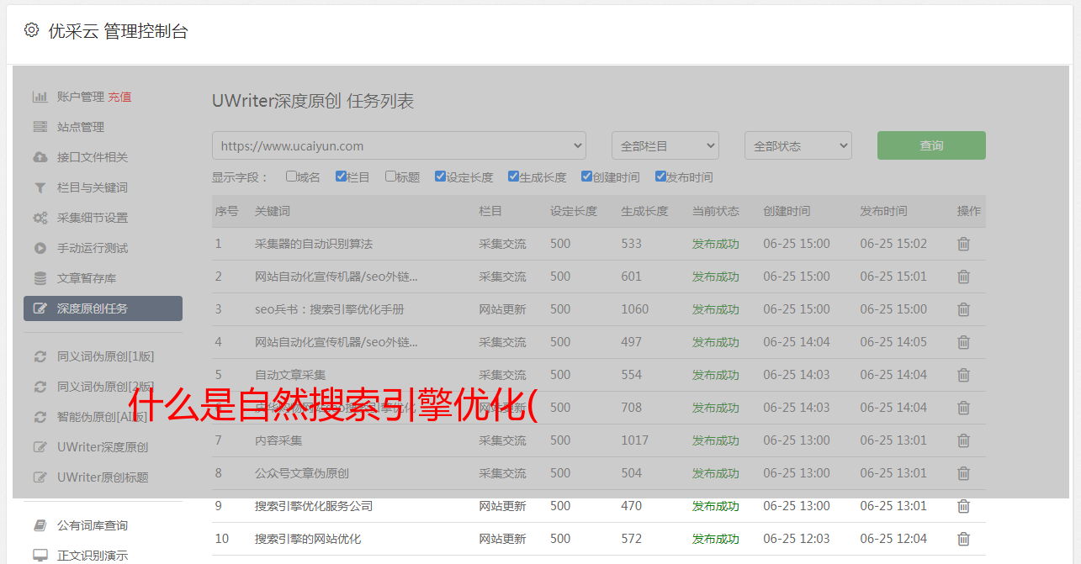
Task: Delete task 8 公众号文章伪原创
Action: [x=964, y=473]
